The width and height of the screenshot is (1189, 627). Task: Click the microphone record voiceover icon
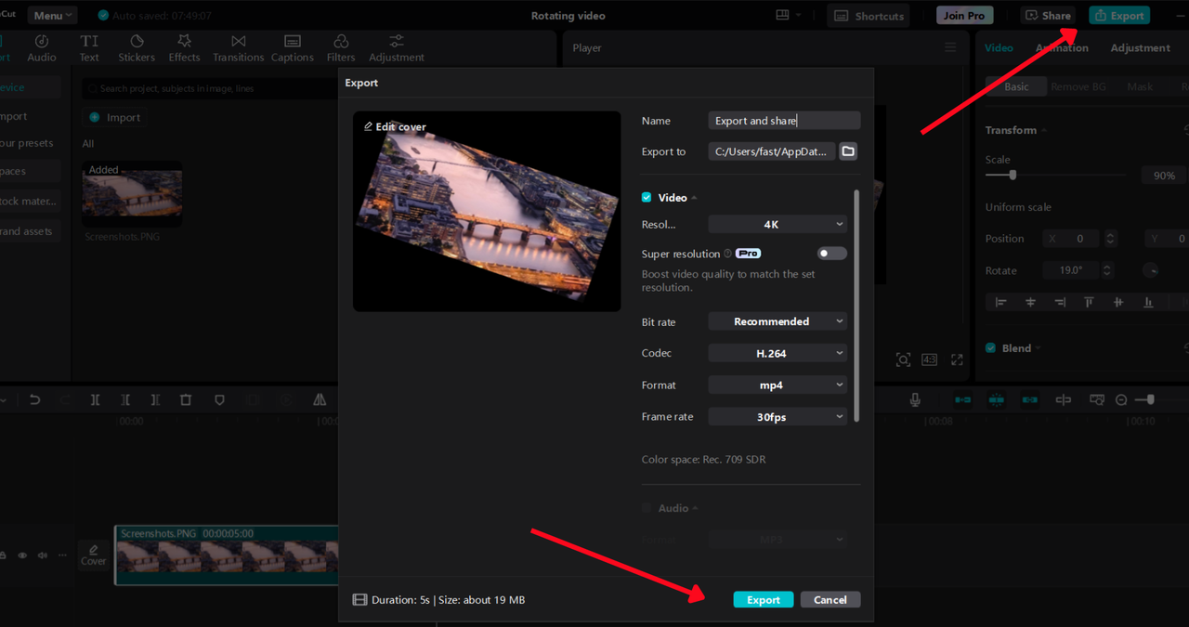915,399
